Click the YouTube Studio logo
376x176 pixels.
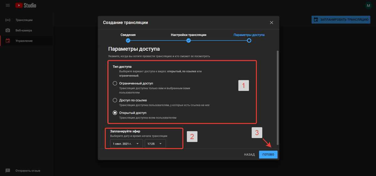[26, 5]
